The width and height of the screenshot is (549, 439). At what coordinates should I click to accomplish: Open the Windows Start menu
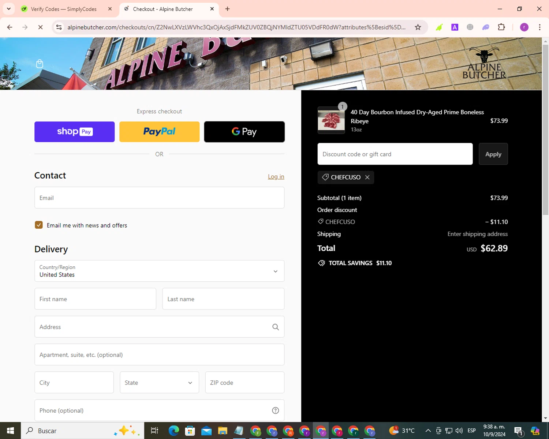point(10,431)
